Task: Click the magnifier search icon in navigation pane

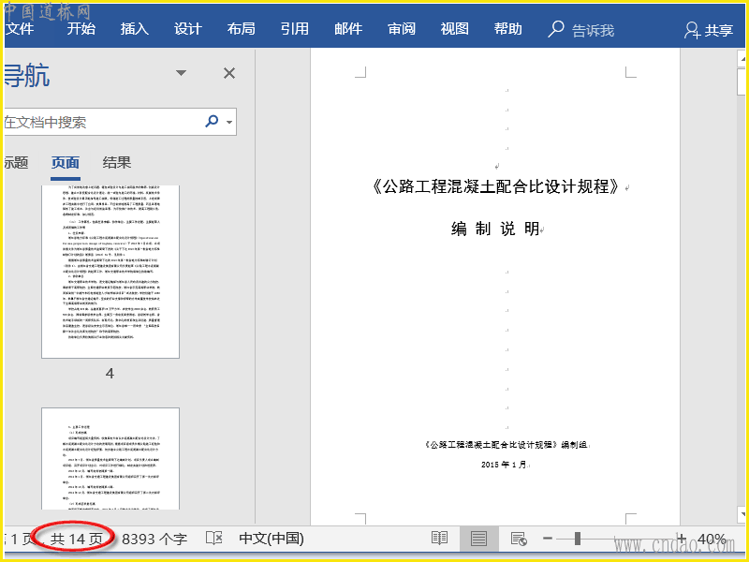Action: coord(212,122)
